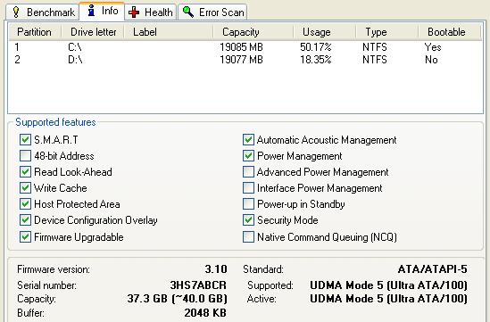Click the 19077 MB capacity cell

(241, 60)
